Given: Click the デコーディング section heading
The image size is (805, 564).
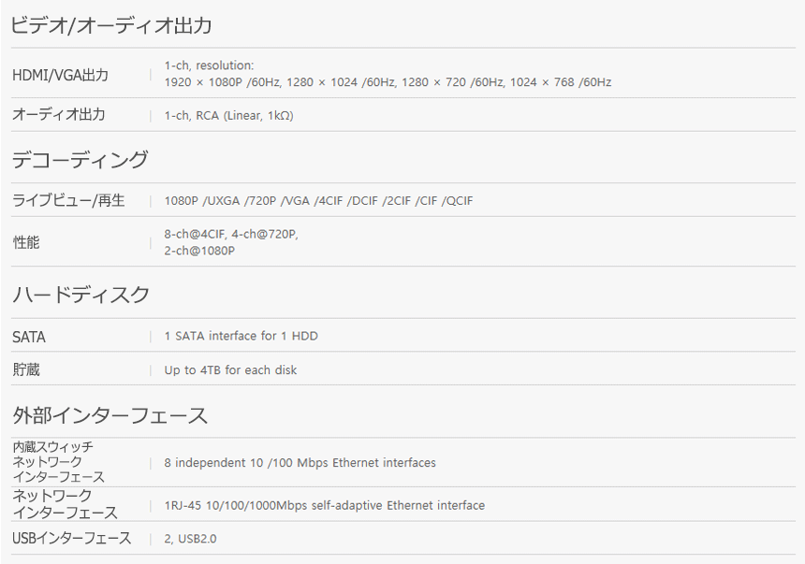Looking at the screenshot, I should pos(80,160).
